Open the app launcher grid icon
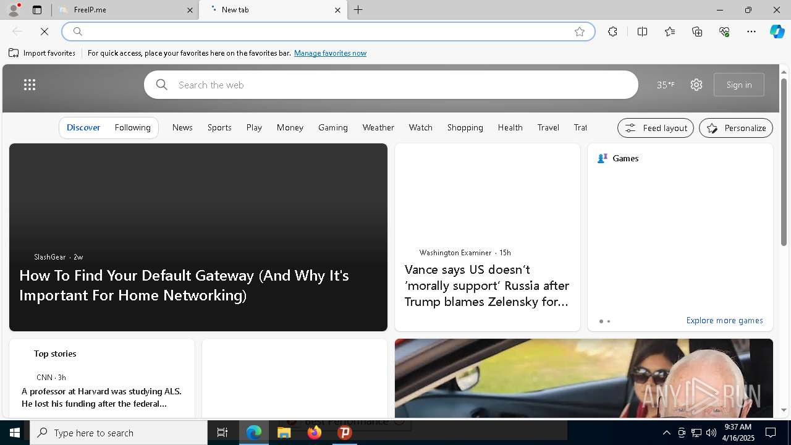 (x=30, y=85)
